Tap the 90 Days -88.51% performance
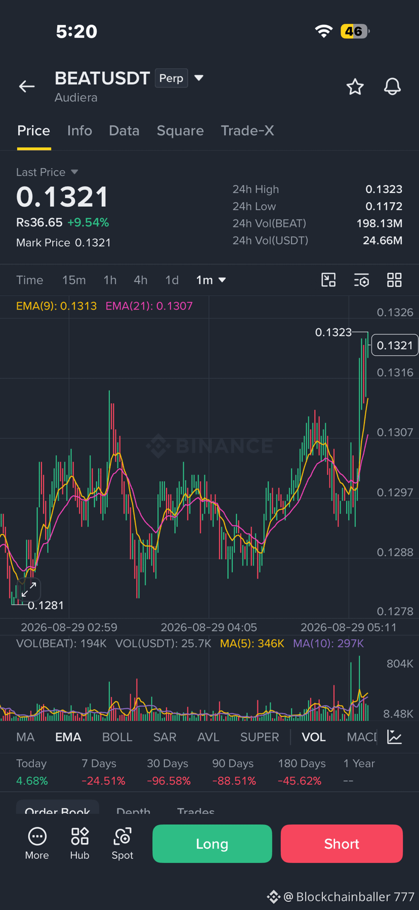Viewport: 419px width, 910px height. coord(234,772)
